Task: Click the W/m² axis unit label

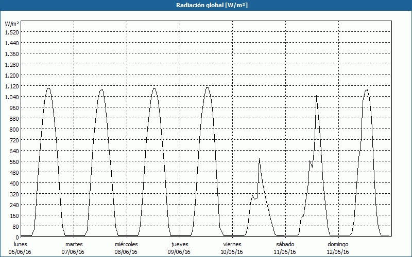Action: (12, 24)
